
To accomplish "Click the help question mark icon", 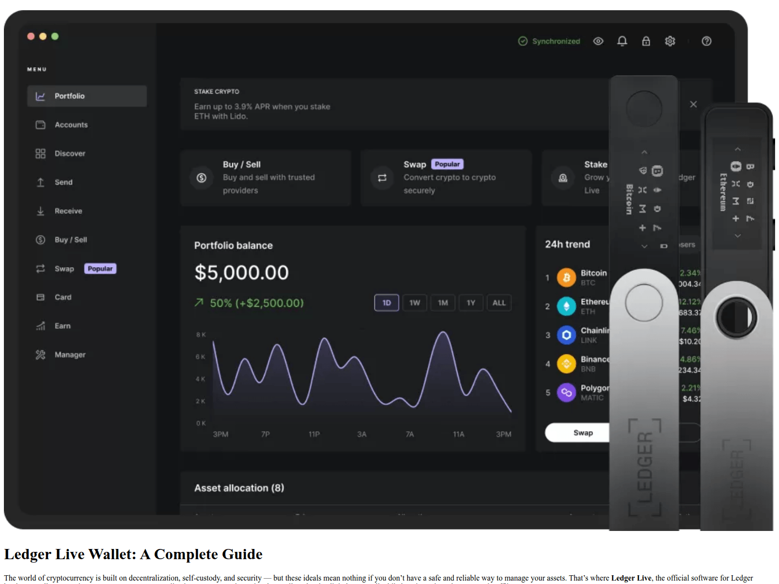I will (706, 41).
